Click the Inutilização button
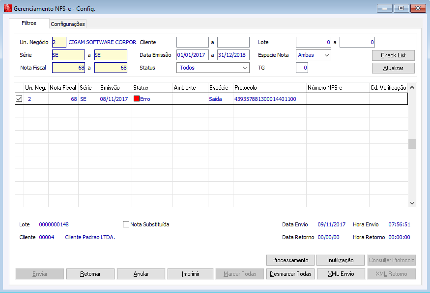The width and height of the screenshot is (430, 293). (x=341, y=260)
